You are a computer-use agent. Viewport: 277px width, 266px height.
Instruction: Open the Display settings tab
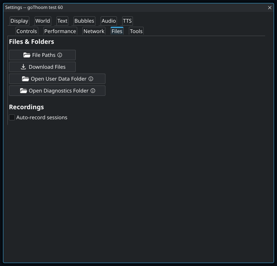19,21
